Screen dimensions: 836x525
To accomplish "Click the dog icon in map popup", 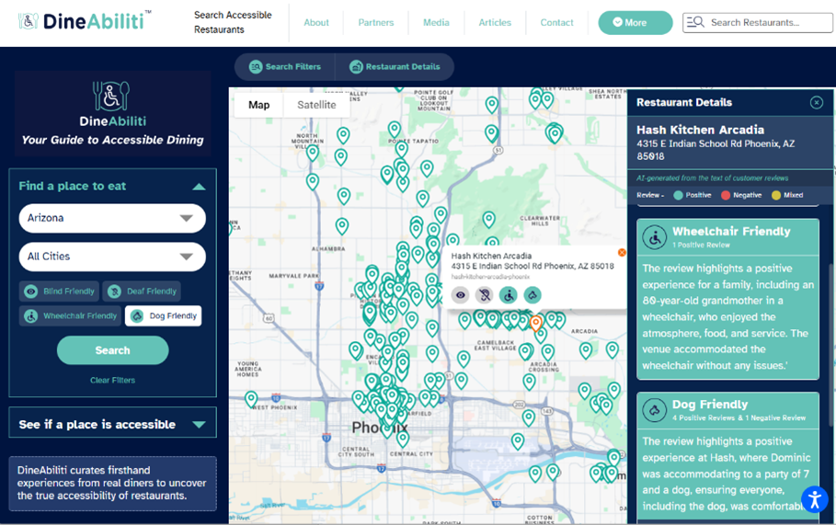I will tap(533, 295).
